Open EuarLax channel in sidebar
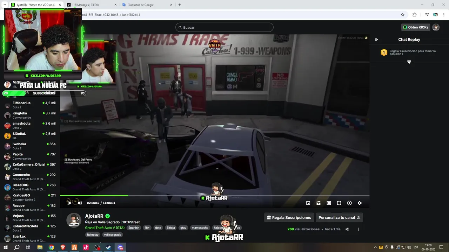The width and height of the screenshot is (449, 252). click(30, 238)
